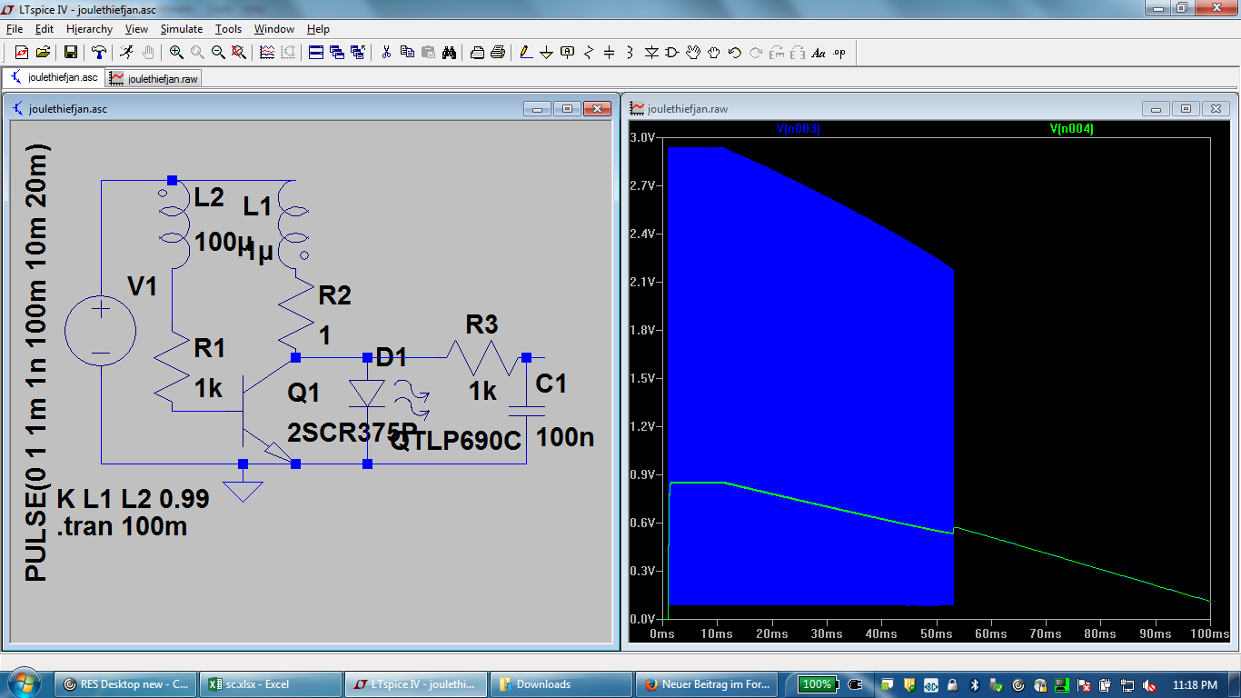Open the Simulate menu
Image resolution: width=1241 pixels, height=698 pixels.
pos(182,29)
